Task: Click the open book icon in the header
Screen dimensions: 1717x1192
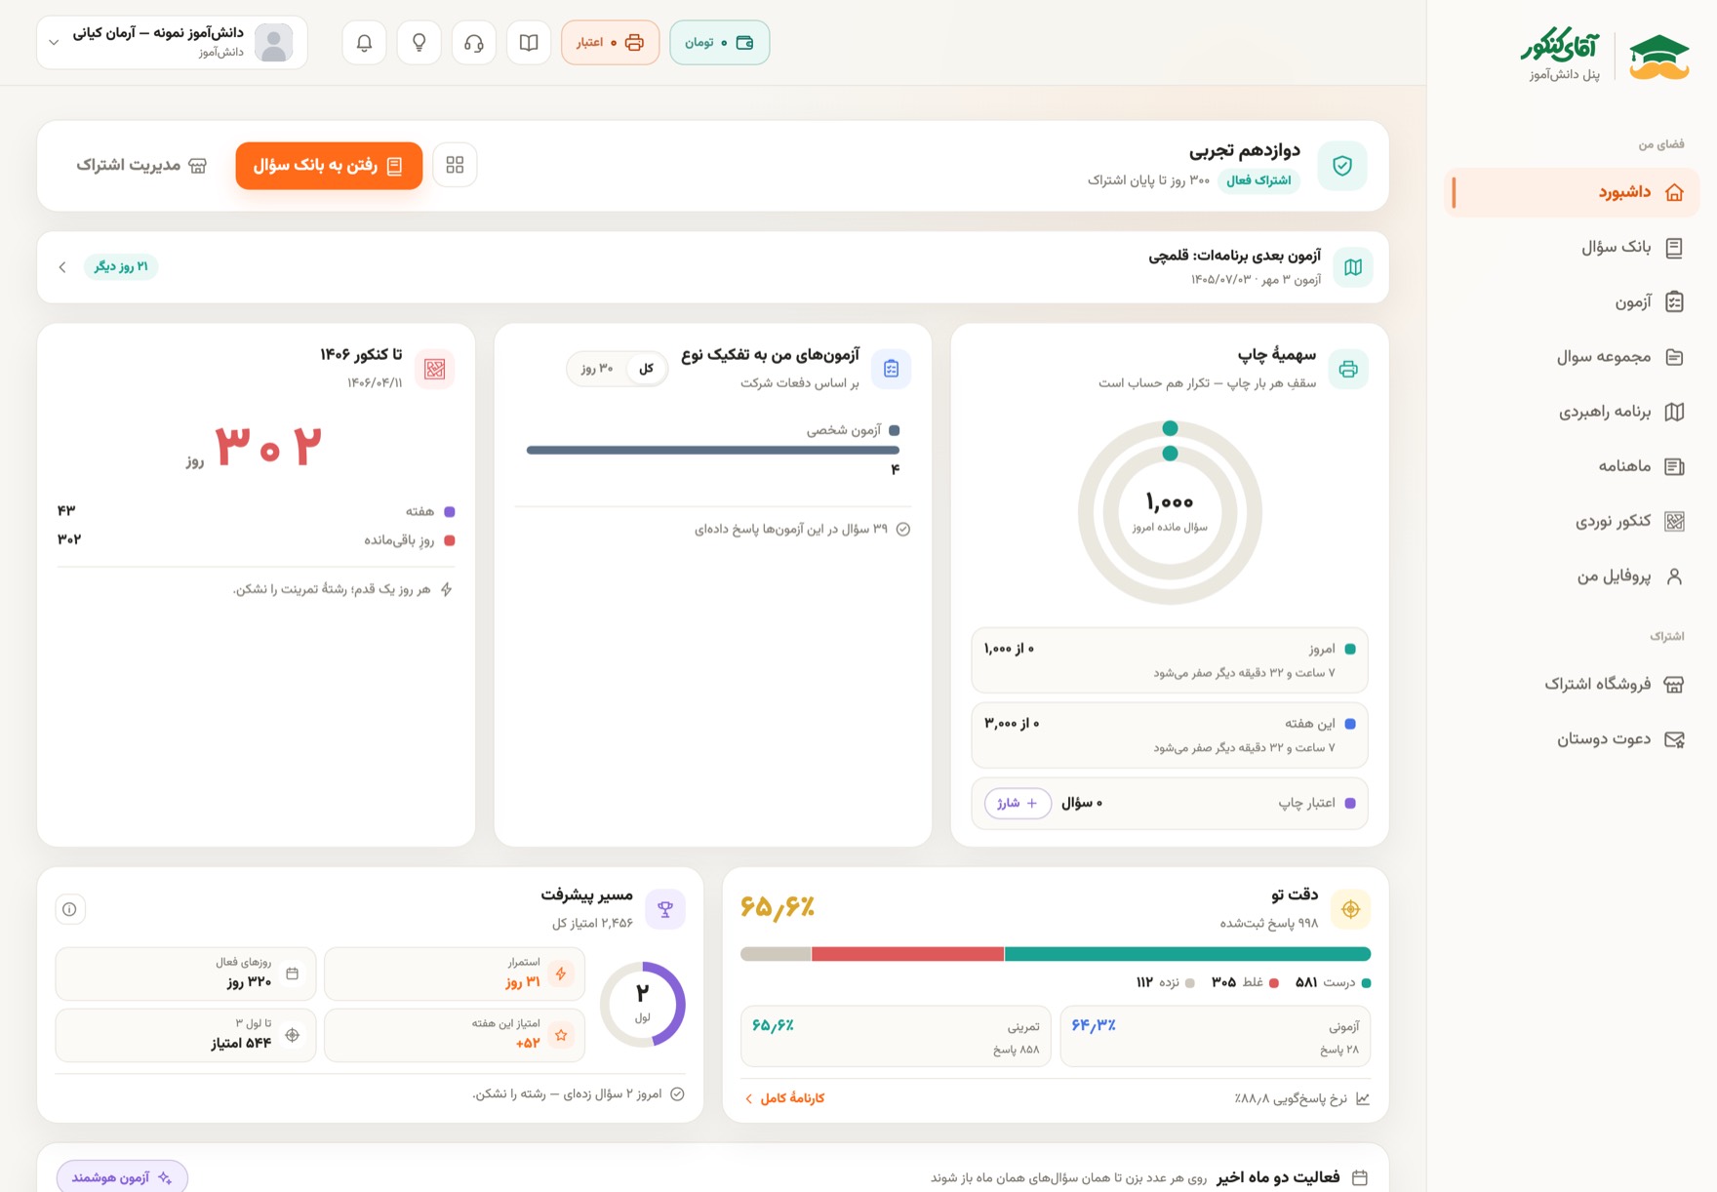Action: point(529,43)
